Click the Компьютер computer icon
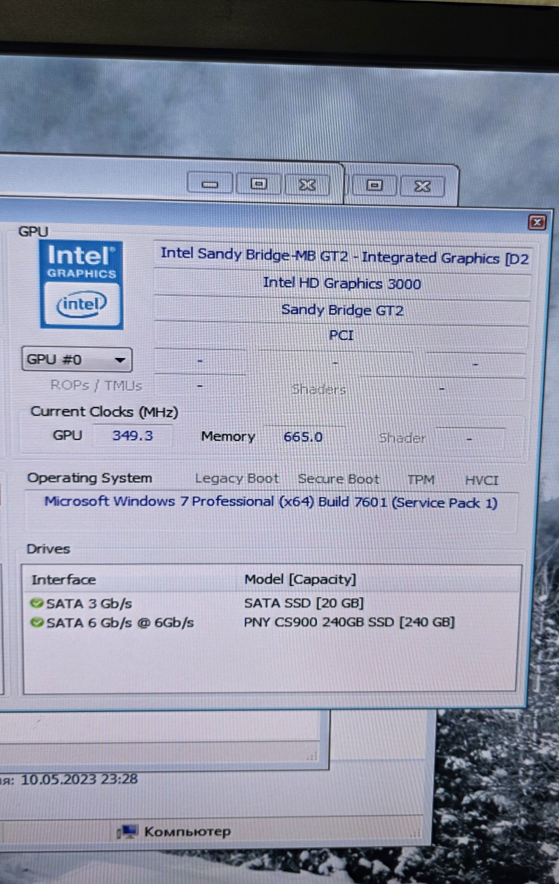 point(128,831)
